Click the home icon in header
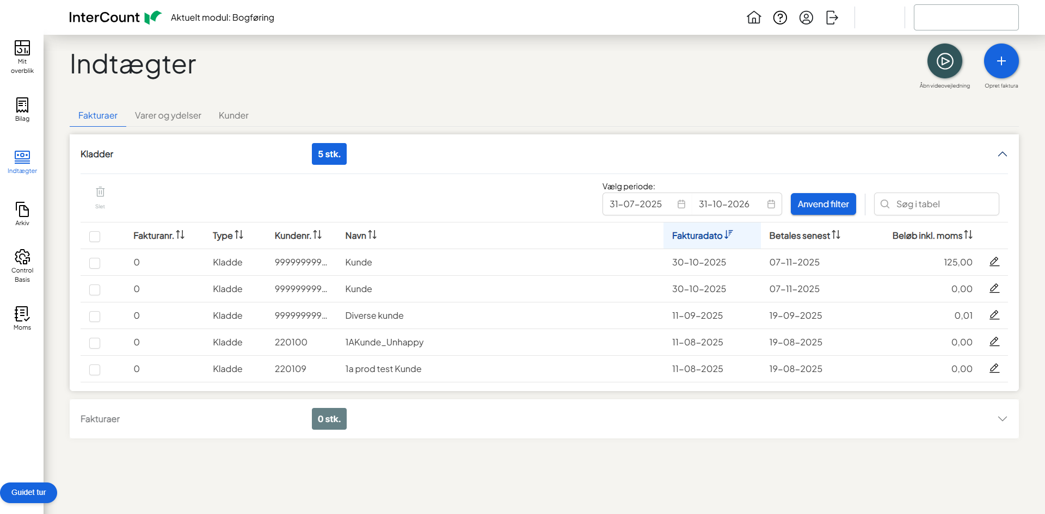Viewport: 1045px width, 514px height. [754, 18]
